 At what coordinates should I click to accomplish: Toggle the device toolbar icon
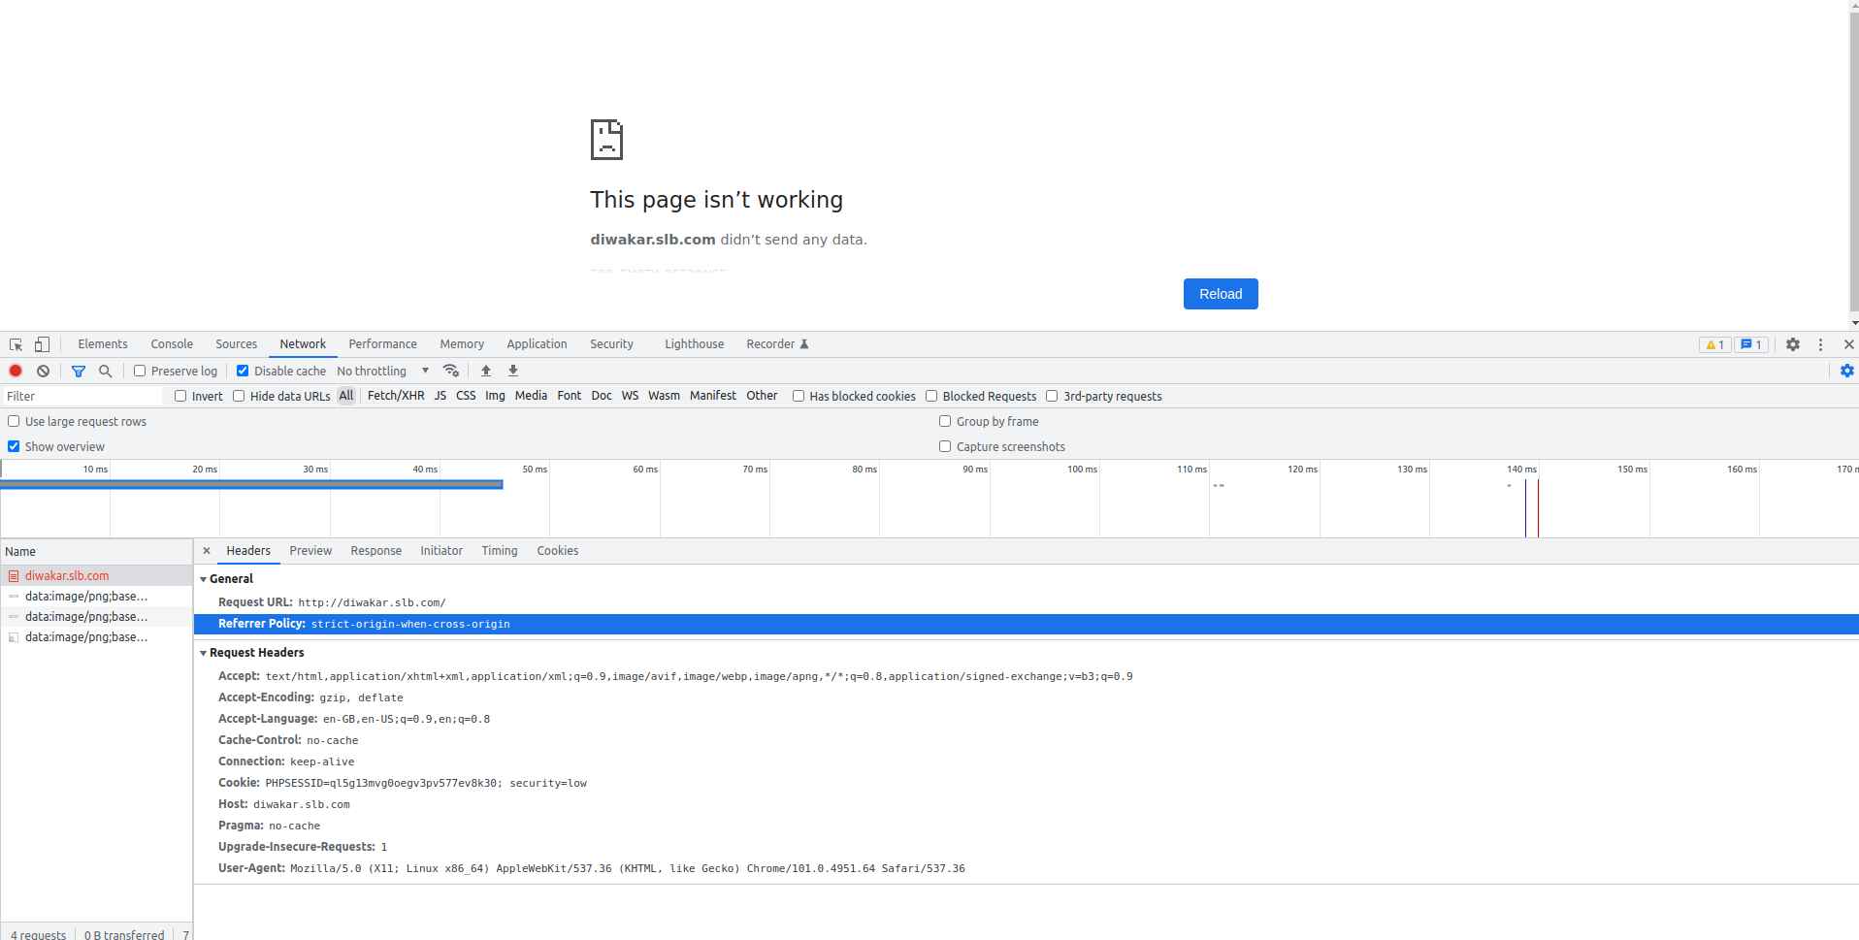42,344
